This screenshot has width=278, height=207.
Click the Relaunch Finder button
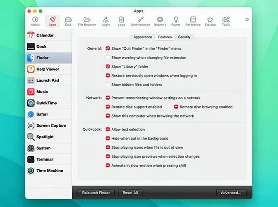tap(96, 193)
